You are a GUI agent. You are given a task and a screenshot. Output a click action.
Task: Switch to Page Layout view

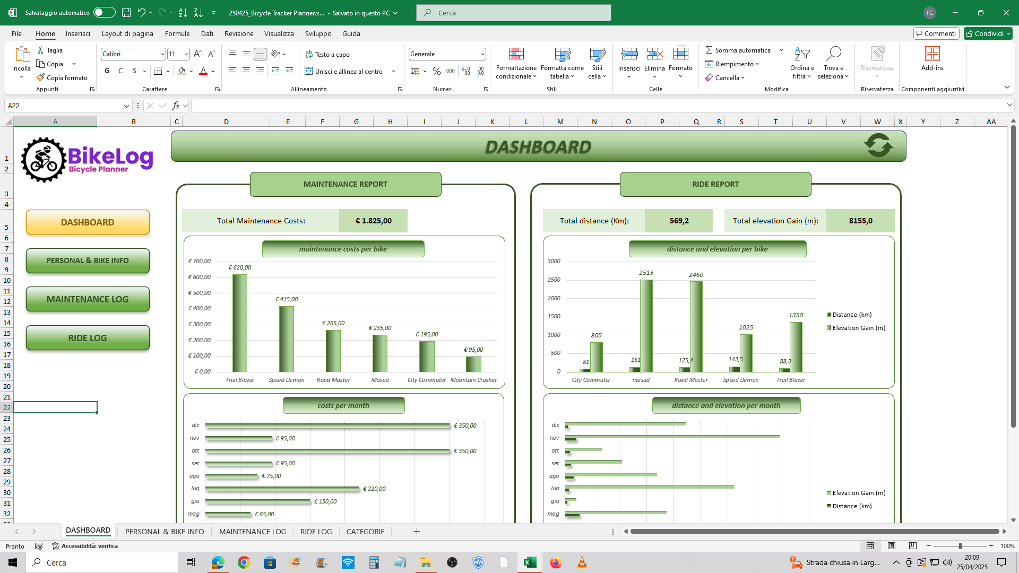[892, 546]
